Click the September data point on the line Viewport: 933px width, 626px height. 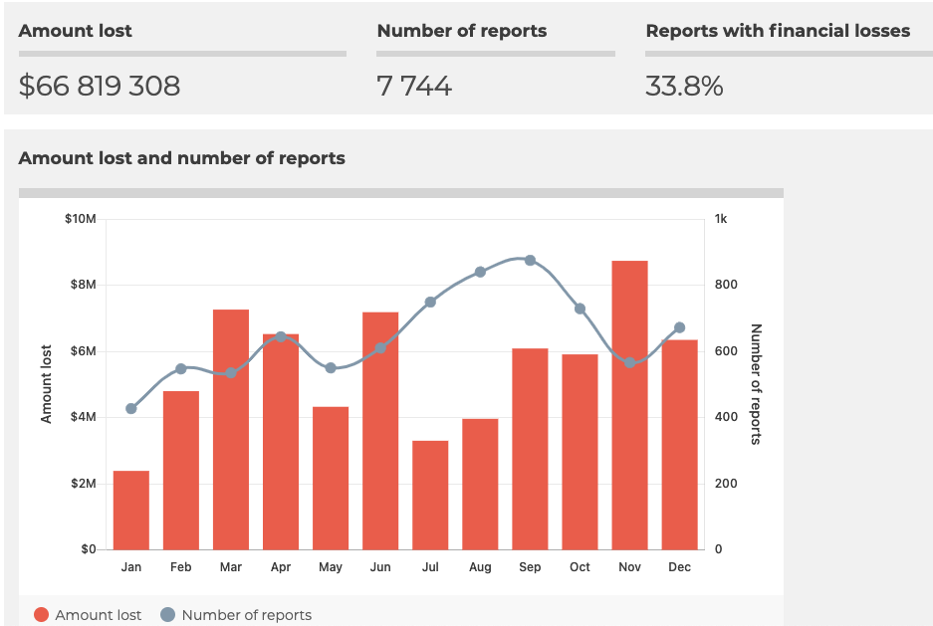(530, 261)
